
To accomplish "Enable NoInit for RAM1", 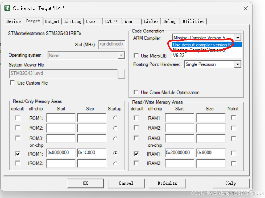I will coord(234,118).
